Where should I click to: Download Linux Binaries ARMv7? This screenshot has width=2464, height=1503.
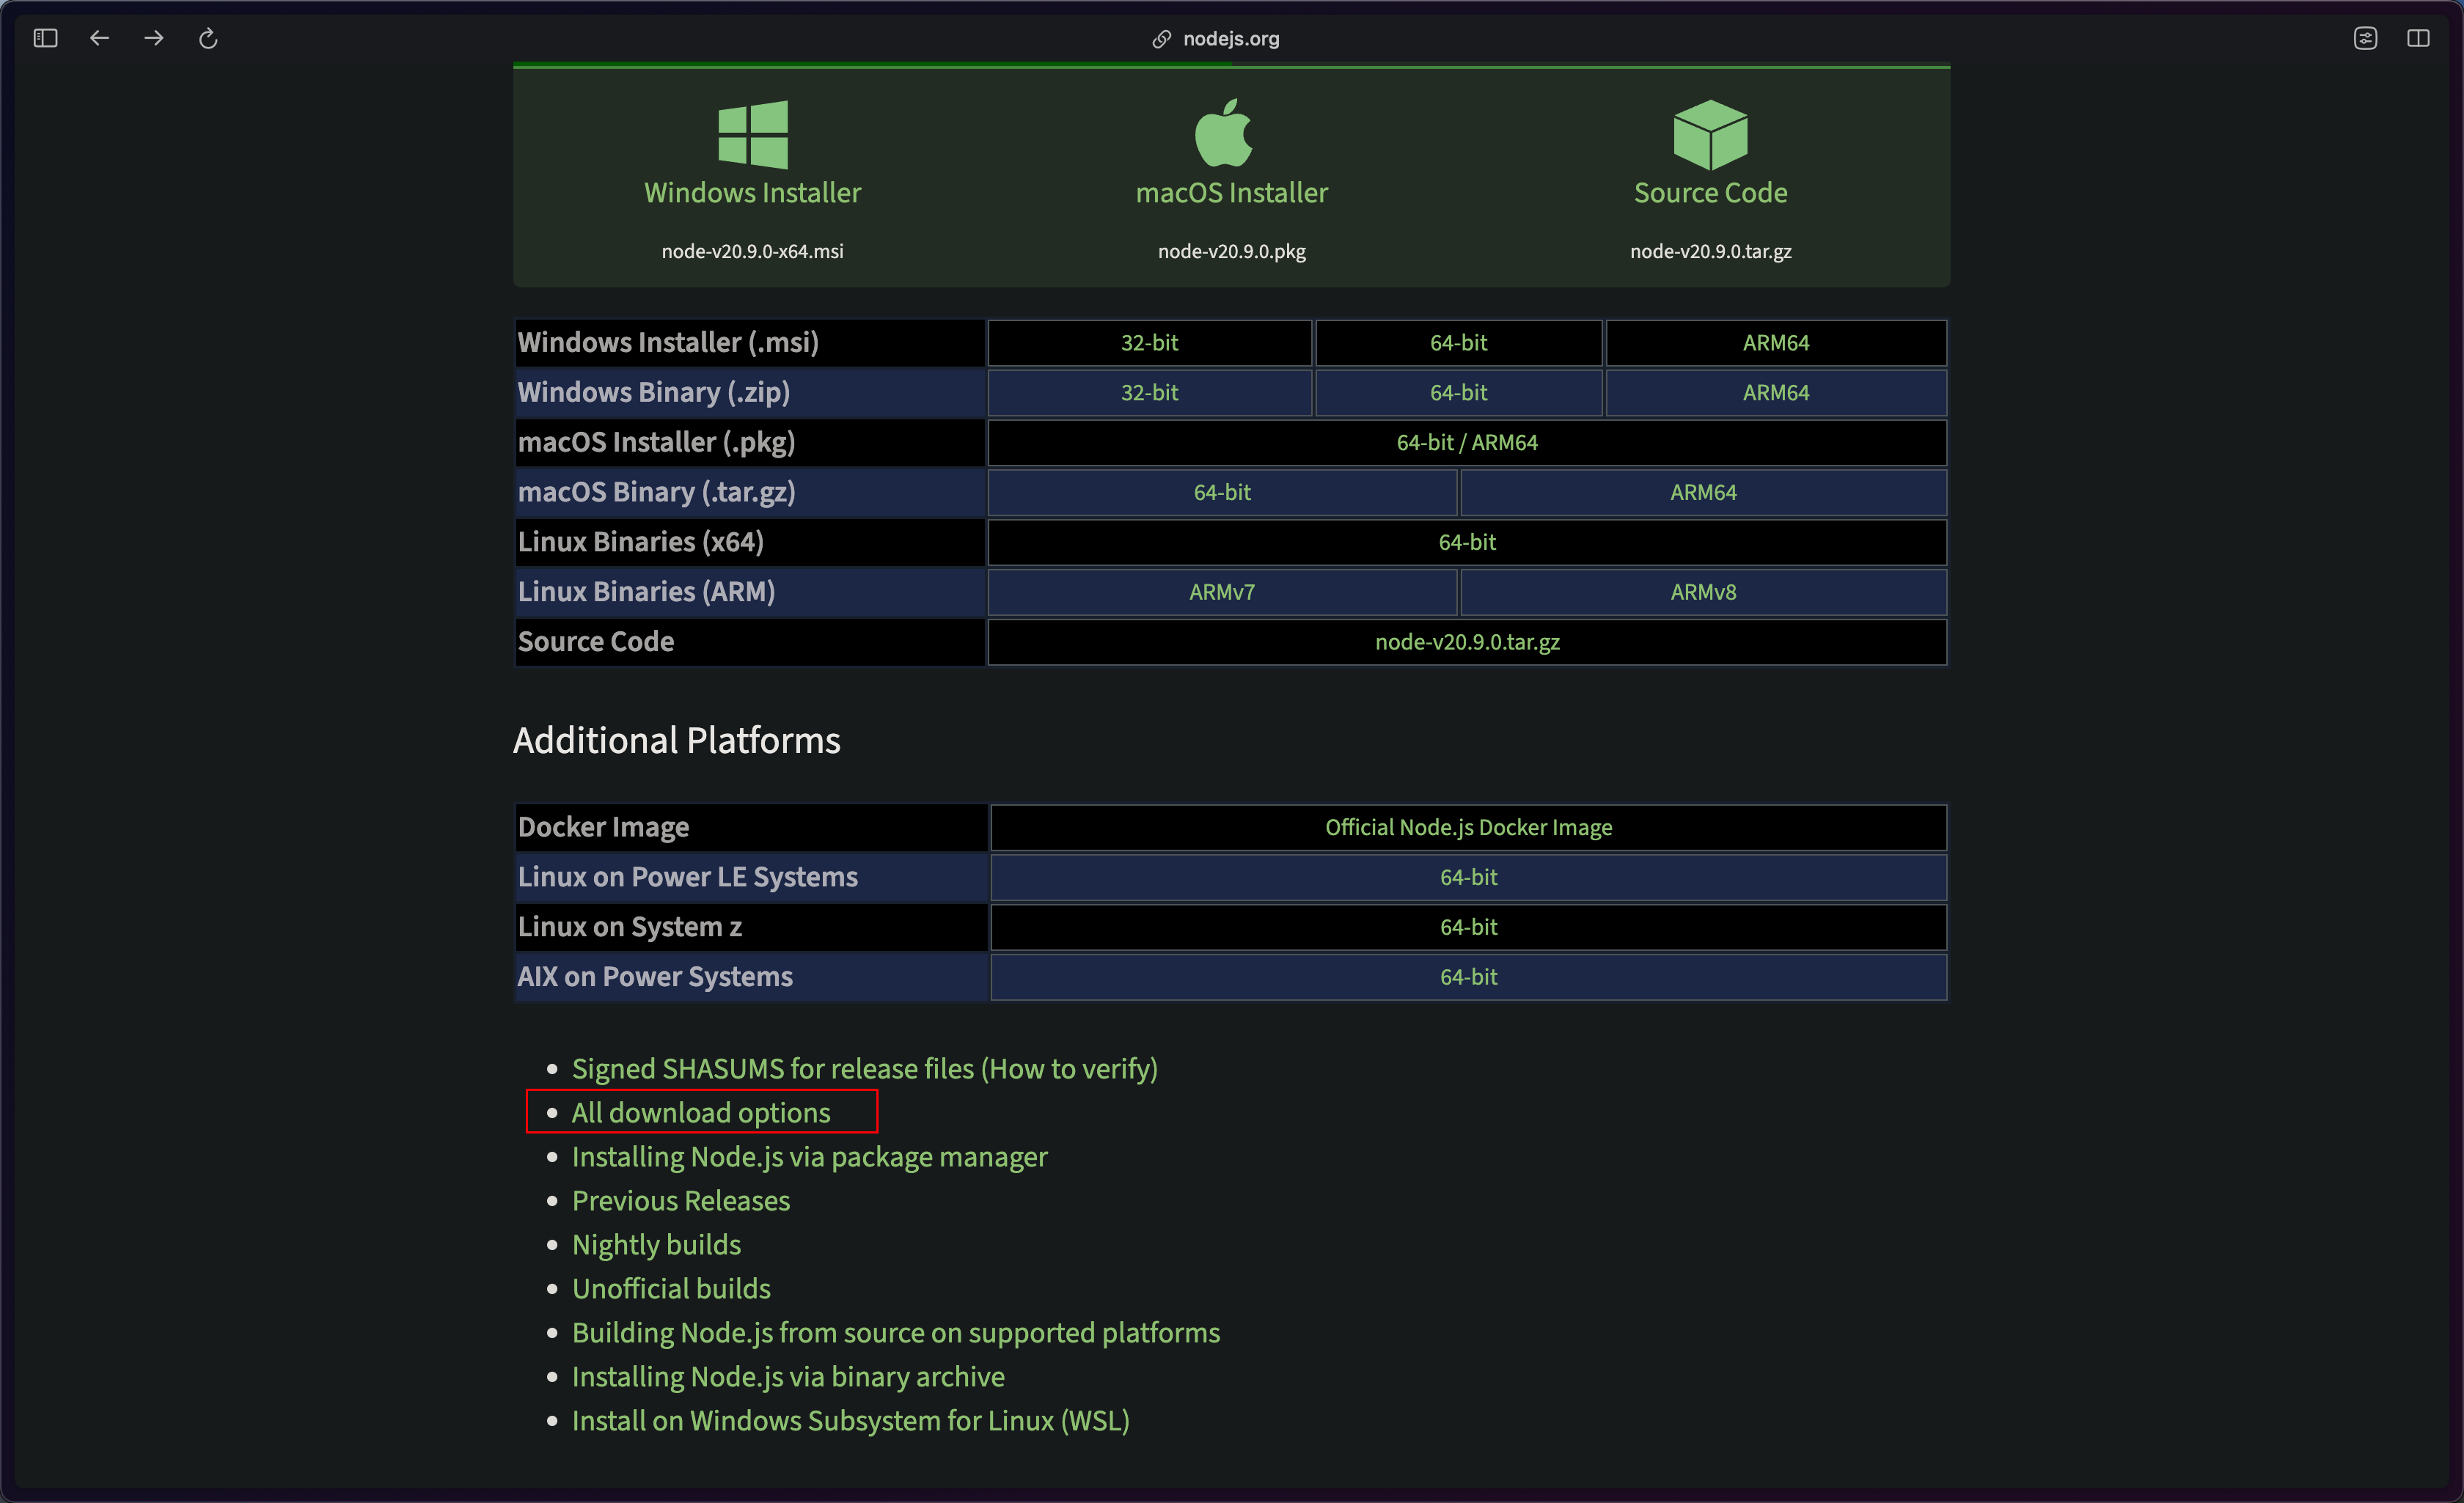click(x=1221, y=592)
